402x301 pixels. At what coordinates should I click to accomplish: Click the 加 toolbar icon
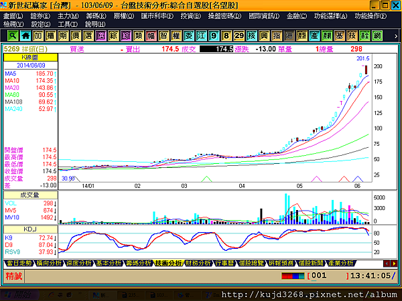38,35
